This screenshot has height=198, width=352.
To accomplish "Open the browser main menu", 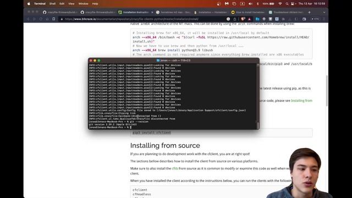I will (x=324, y=19).
